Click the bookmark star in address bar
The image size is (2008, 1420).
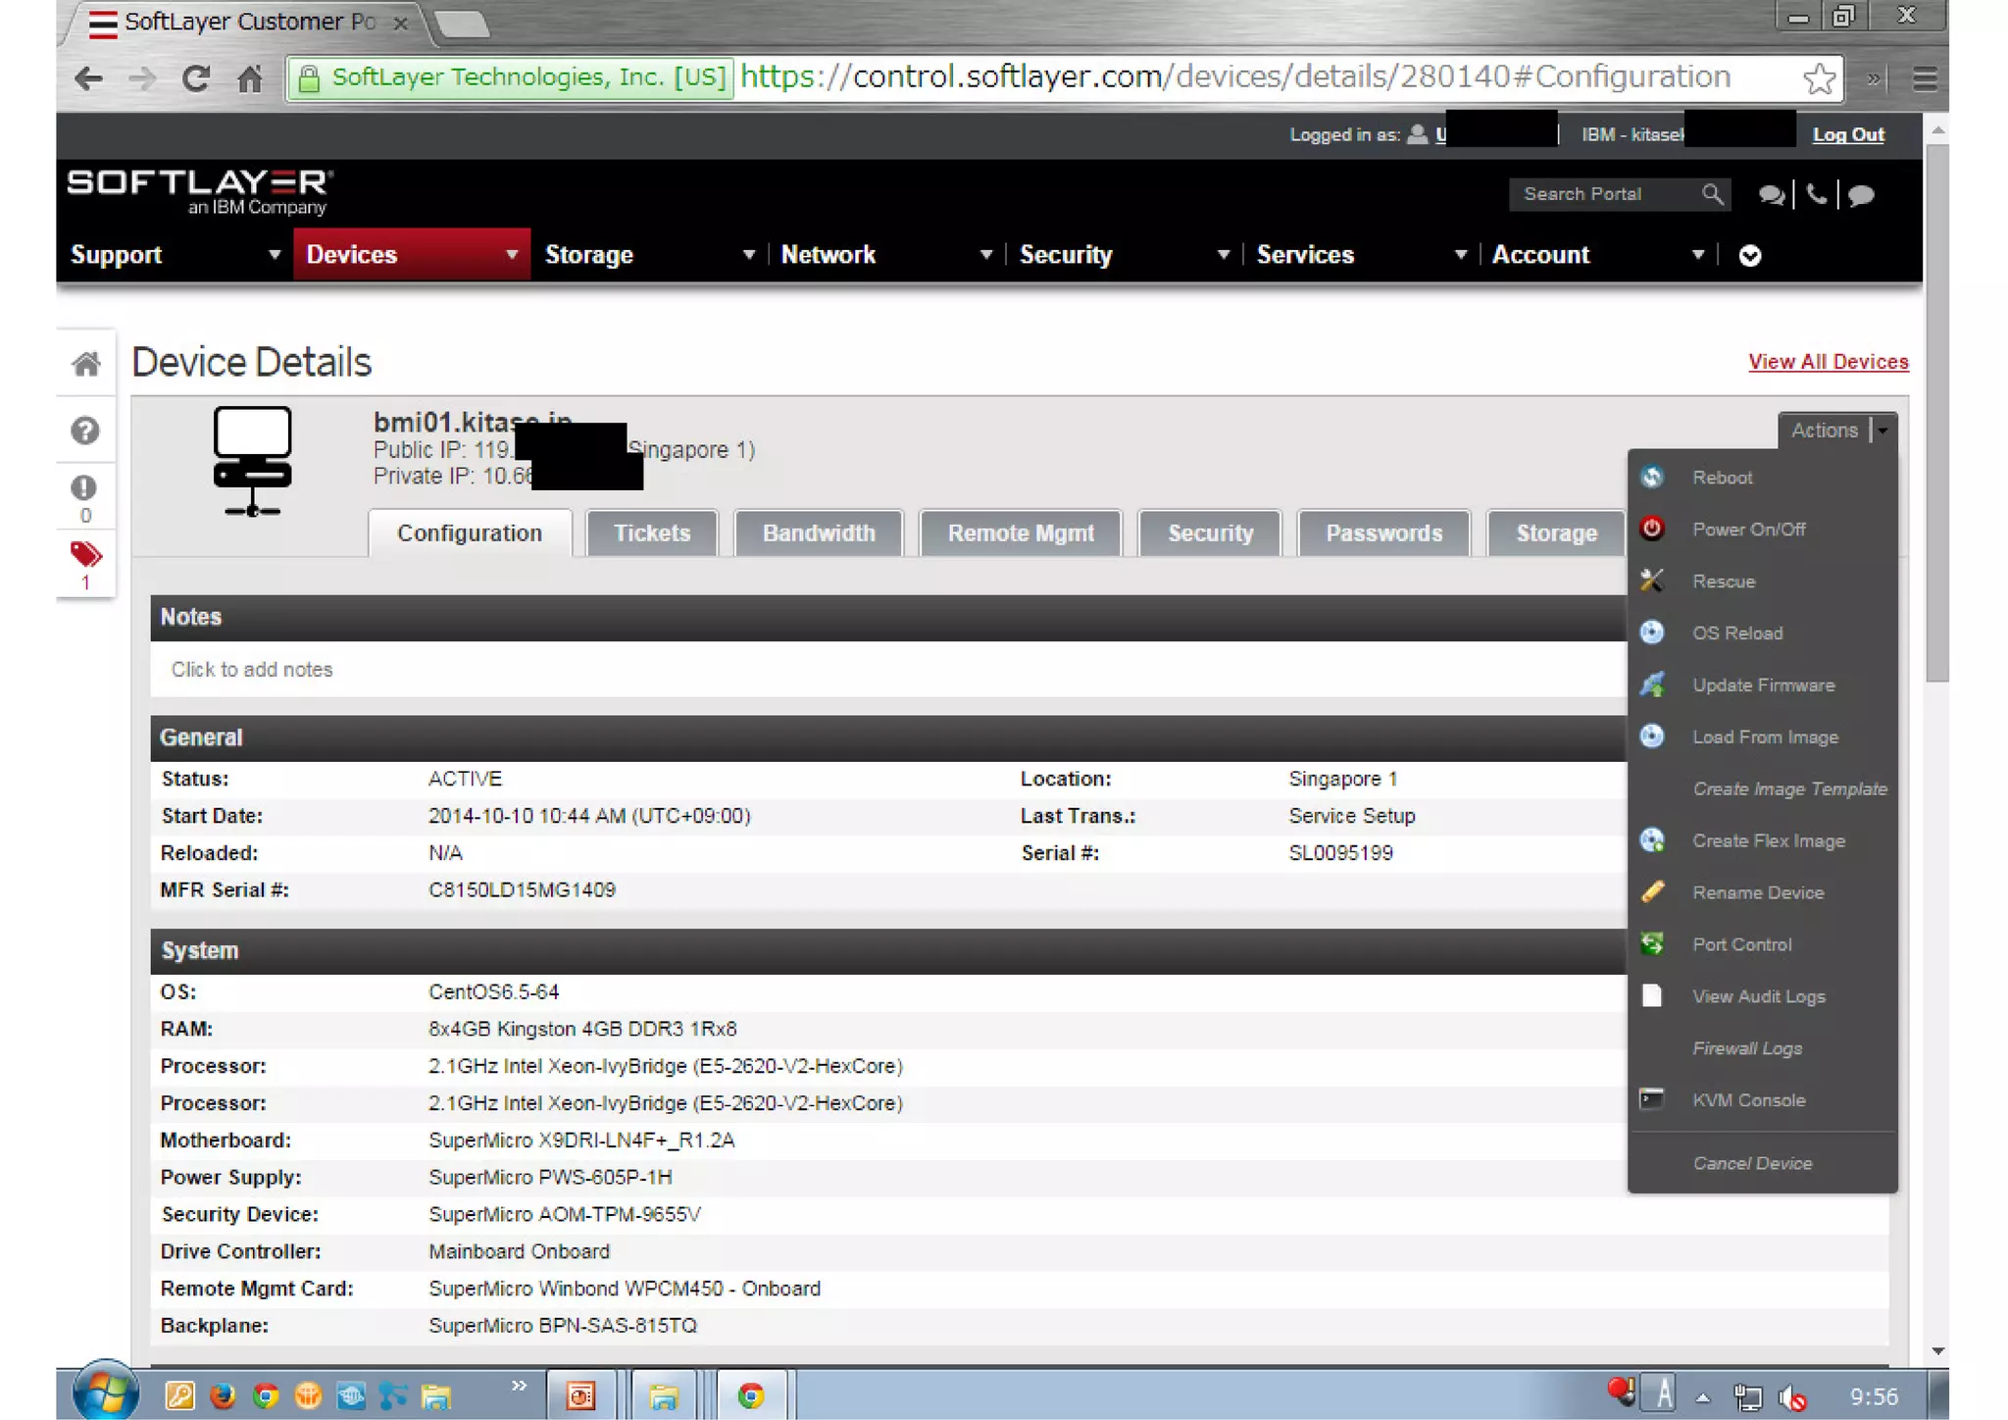click(x=1819, y=78)
